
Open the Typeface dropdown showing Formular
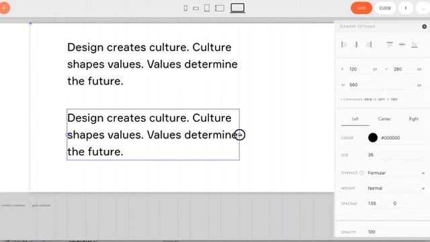click(x=396, y=173)
